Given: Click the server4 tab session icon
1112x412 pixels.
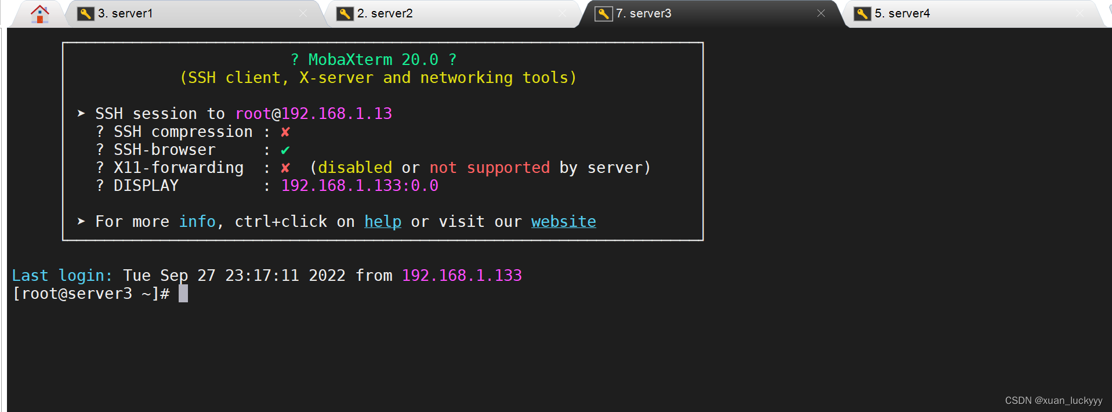Looking at the screenshot, I should (863, 13).
